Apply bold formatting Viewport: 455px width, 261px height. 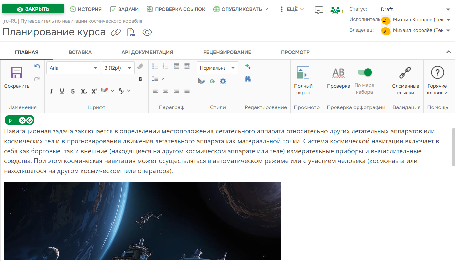tap(140, 79)
